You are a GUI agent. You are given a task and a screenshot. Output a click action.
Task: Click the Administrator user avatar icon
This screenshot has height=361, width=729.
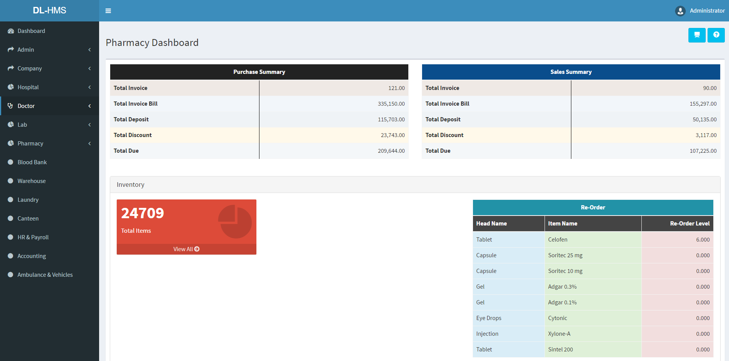[680, 11]
